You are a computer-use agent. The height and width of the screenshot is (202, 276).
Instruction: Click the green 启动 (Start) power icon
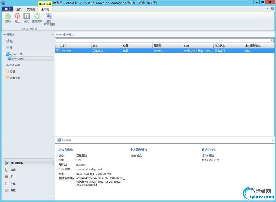[8, 16]
